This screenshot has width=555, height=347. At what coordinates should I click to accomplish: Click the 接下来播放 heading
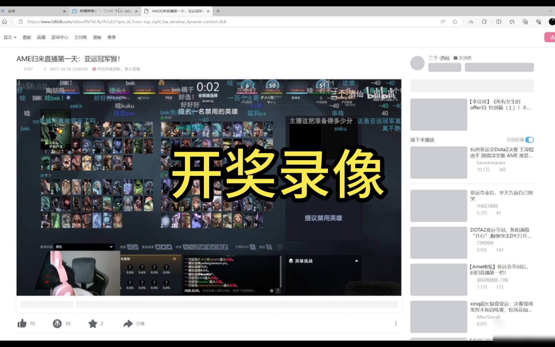(x=422, y=140)
